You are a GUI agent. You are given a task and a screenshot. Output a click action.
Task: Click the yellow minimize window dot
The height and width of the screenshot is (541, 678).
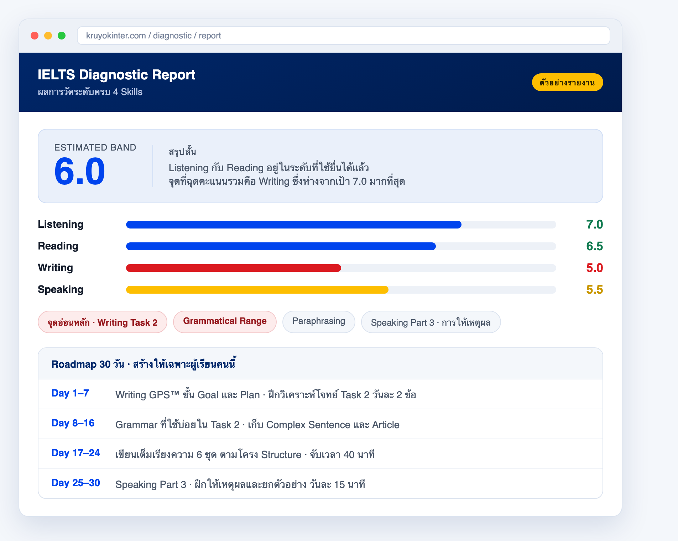[x=48, y=36]
